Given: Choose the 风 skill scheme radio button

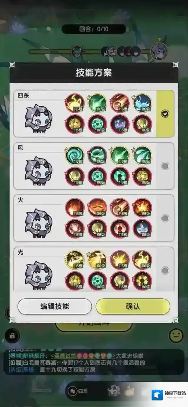Looking at the screenshot, I should coord(165,166).
